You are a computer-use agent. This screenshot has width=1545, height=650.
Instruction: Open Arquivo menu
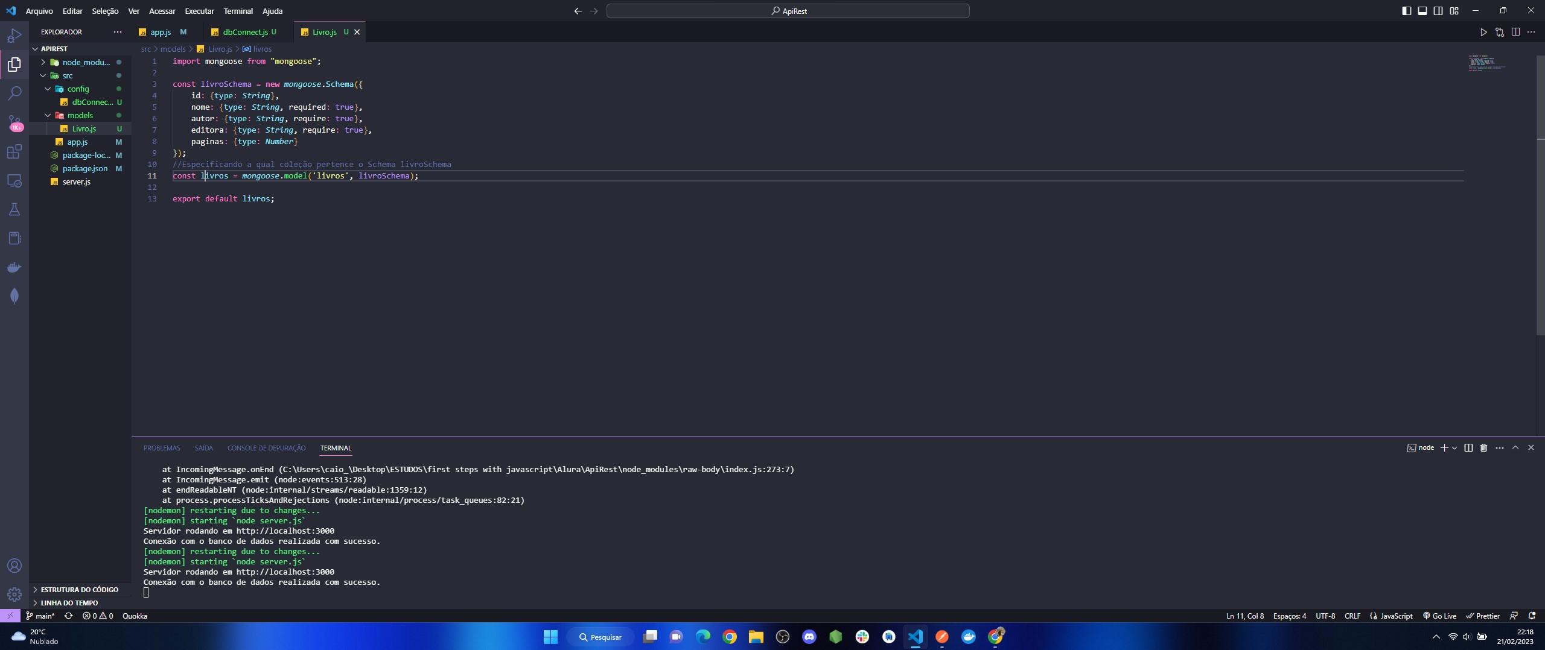(x=39, y=11)
